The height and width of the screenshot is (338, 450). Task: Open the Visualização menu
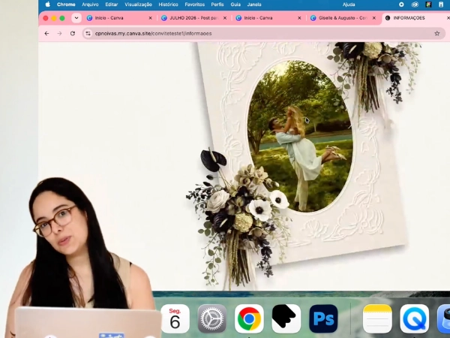(138, 5)
